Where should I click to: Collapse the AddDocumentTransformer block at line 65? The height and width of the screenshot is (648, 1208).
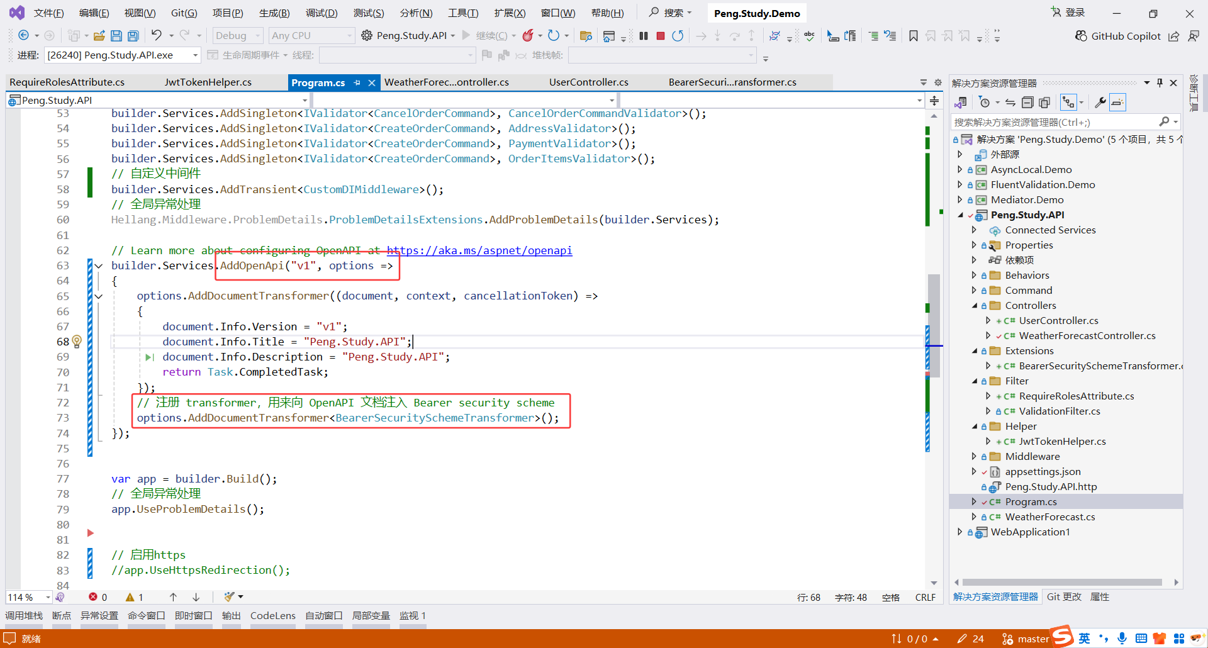point(99,296)
